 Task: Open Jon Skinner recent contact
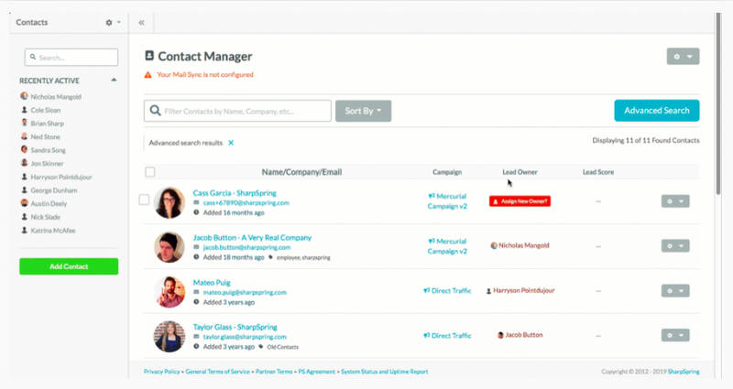(x=47, y=164)
